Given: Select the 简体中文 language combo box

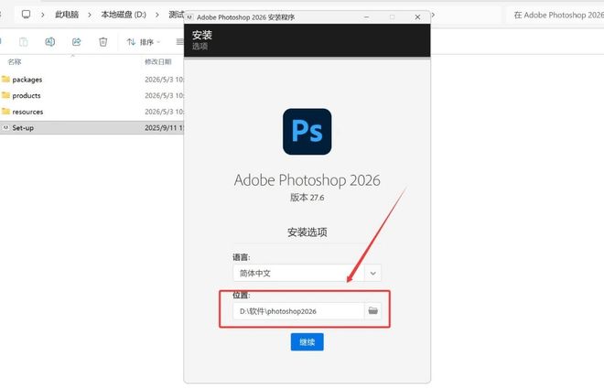Looking at the screenshot, I should pyautogui.click(x=307, y=273).
